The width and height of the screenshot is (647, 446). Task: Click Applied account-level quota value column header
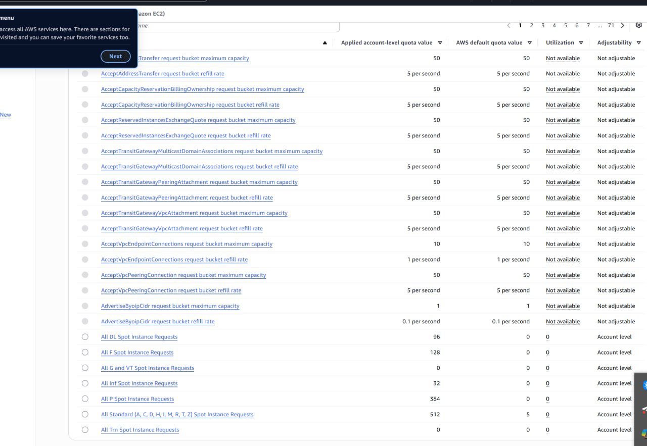tap(387, 43)
